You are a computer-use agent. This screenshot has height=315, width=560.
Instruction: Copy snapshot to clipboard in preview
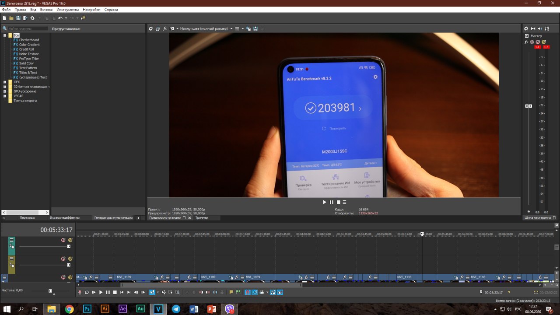(248, 28)
